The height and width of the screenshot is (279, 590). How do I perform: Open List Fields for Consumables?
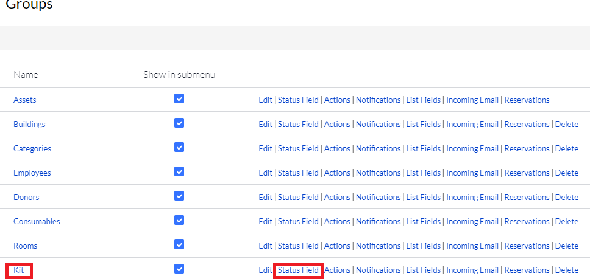pos(423,222)
